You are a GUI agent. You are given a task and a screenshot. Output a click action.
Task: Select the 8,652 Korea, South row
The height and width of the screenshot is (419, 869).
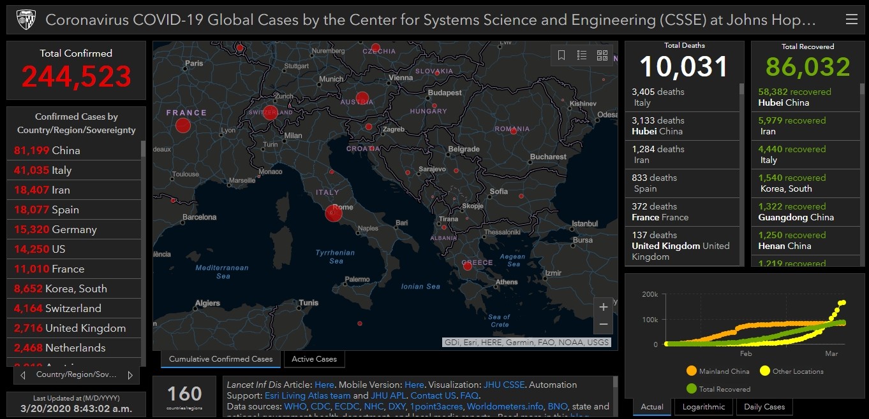click(74, 288)
